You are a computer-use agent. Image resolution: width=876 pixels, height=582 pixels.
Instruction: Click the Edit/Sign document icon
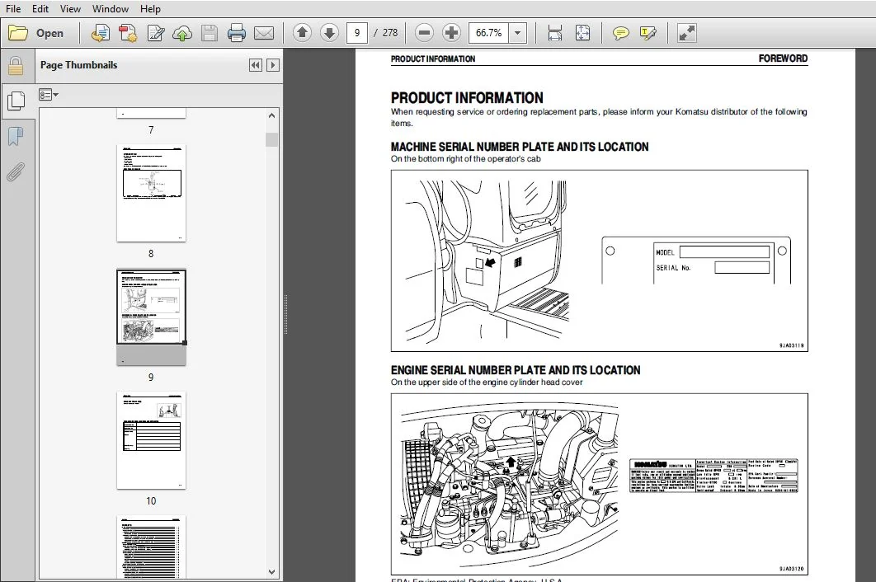tap(155, 33)
